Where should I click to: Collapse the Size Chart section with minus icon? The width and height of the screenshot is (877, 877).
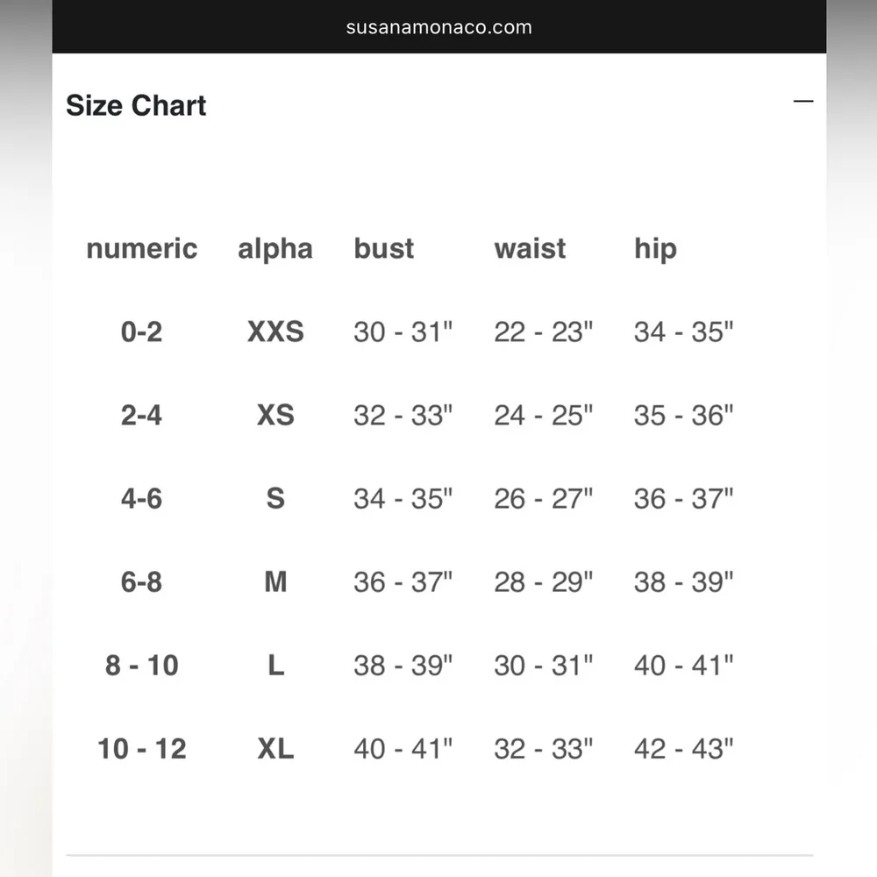point(802,102)
